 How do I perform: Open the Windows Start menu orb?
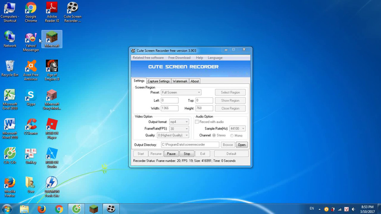coord(7,209)
